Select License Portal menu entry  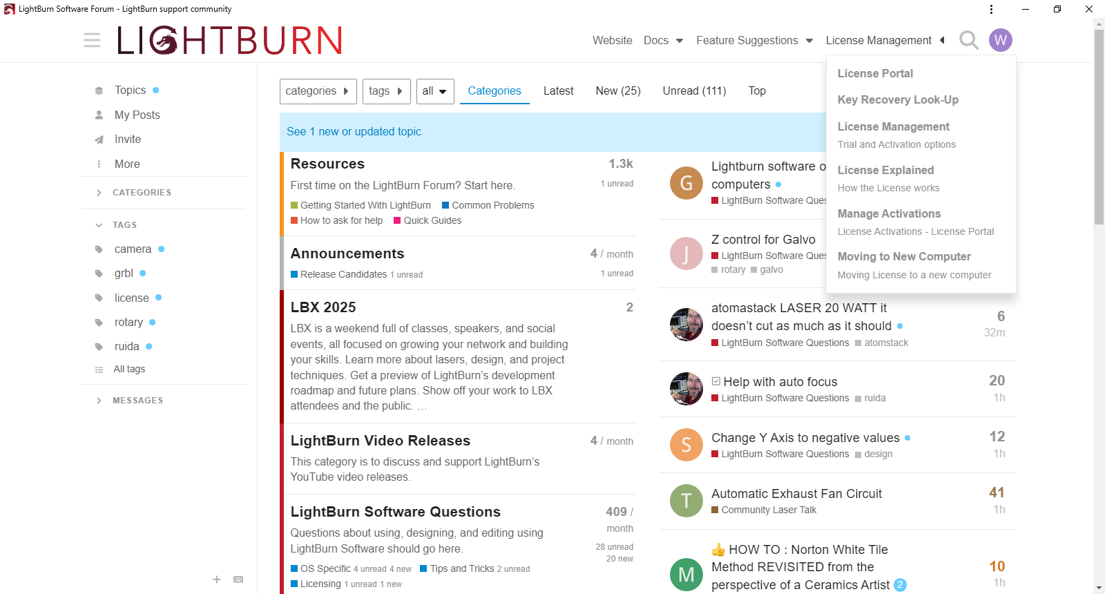(875, 73)
